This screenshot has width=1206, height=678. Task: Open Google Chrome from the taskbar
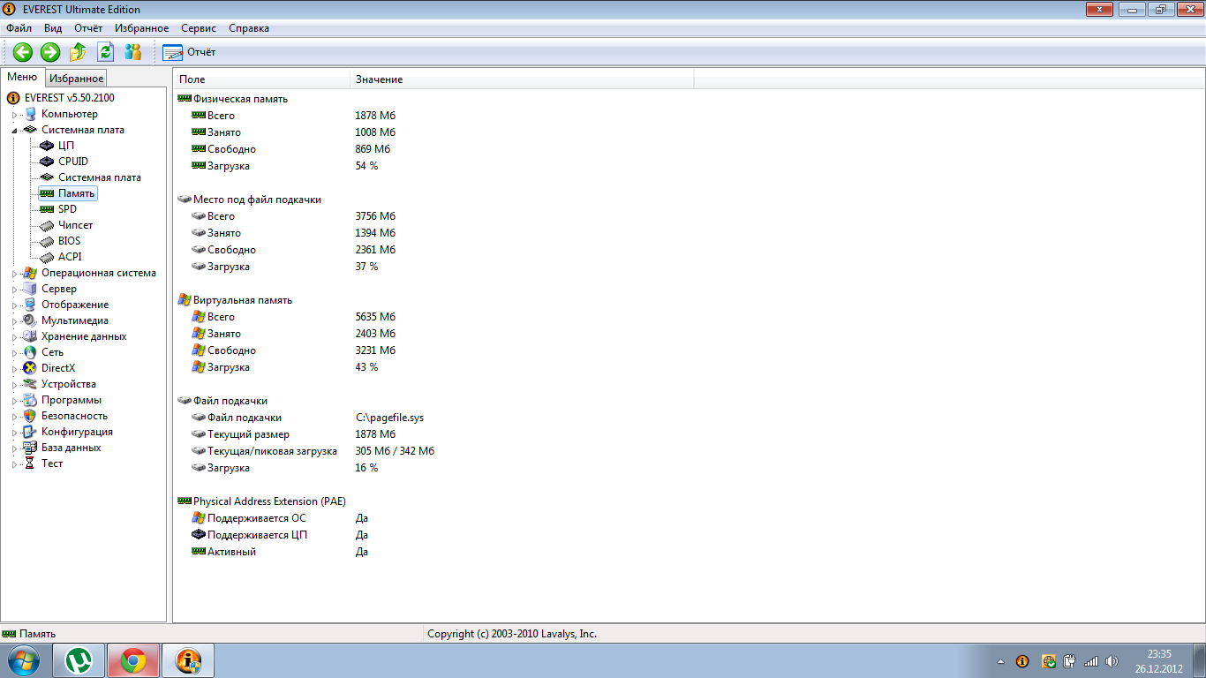pos(133,660)
